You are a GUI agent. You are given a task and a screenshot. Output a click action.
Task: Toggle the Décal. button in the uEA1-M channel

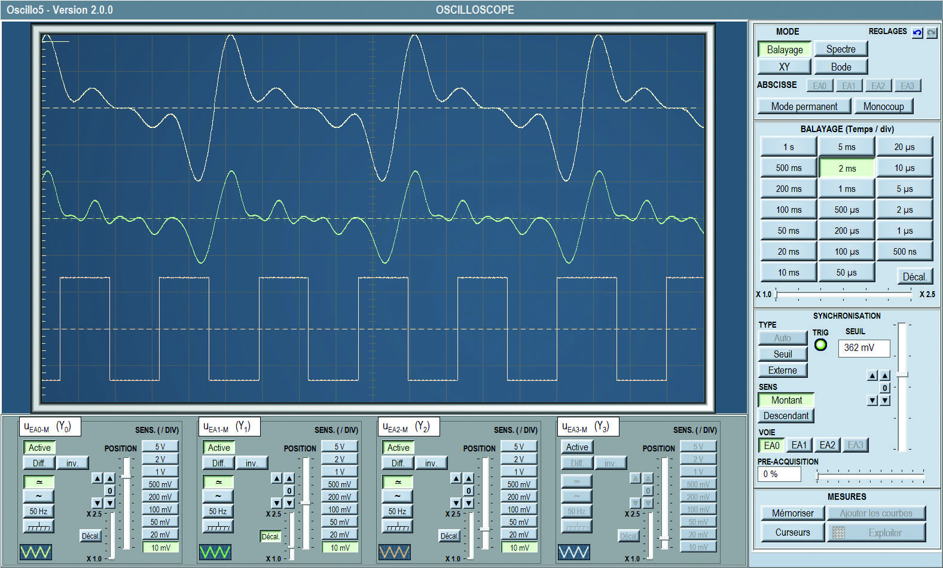tap(270, 536)
